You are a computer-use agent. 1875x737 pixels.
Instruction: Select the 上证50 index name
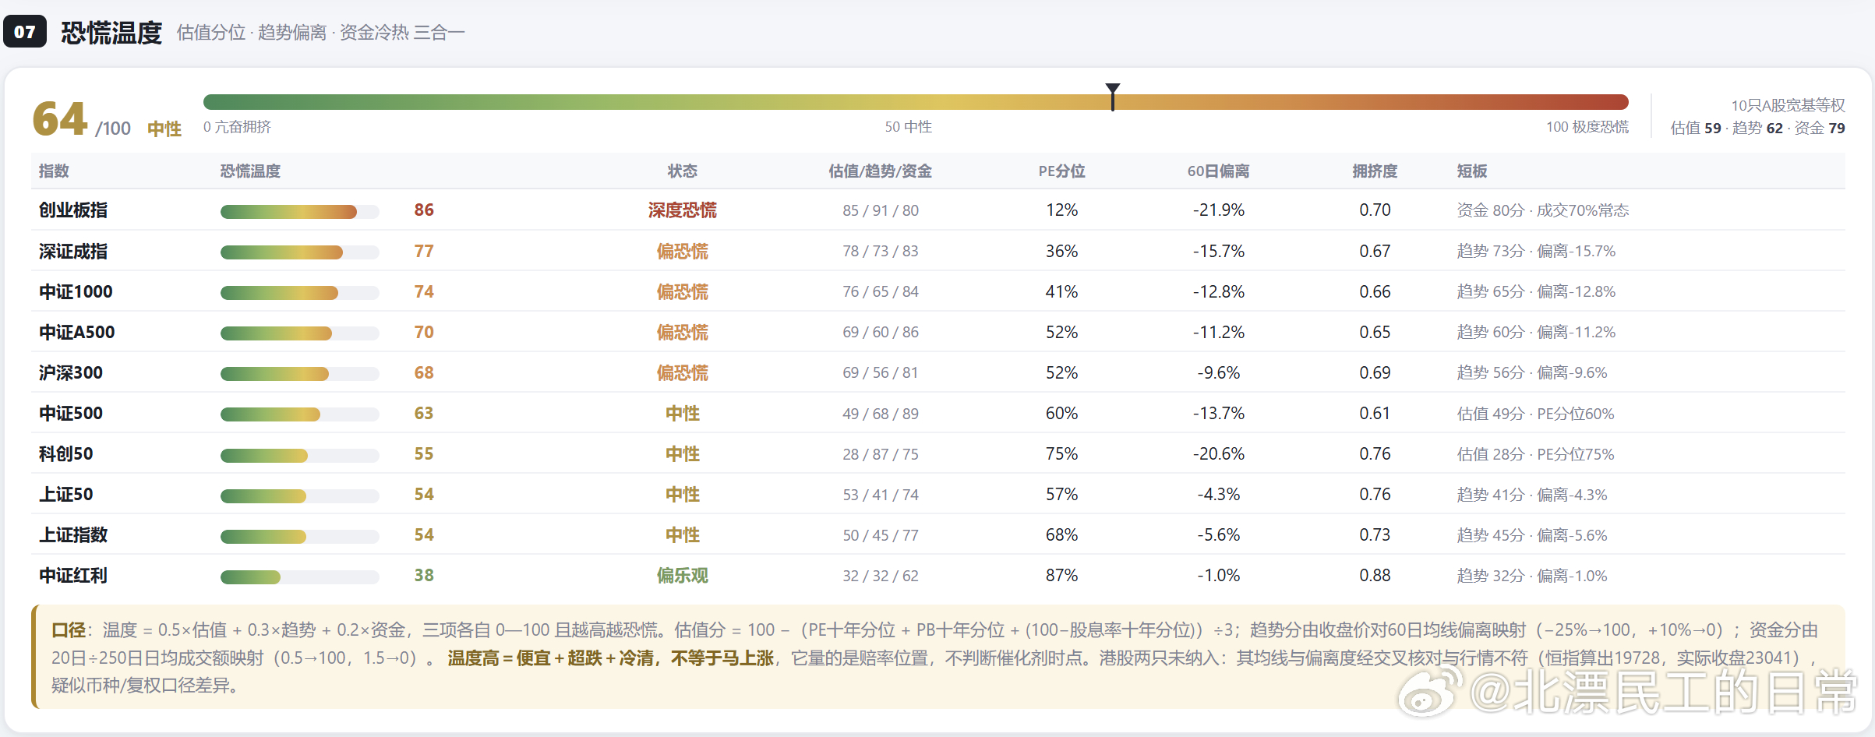pyautogui.click(x=66, y=495)
